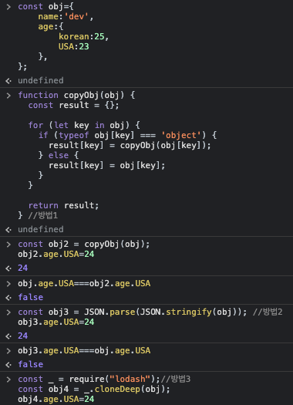293x405 pixels.
Task: Click the '//방법1' comment
Action: [43, 215]
